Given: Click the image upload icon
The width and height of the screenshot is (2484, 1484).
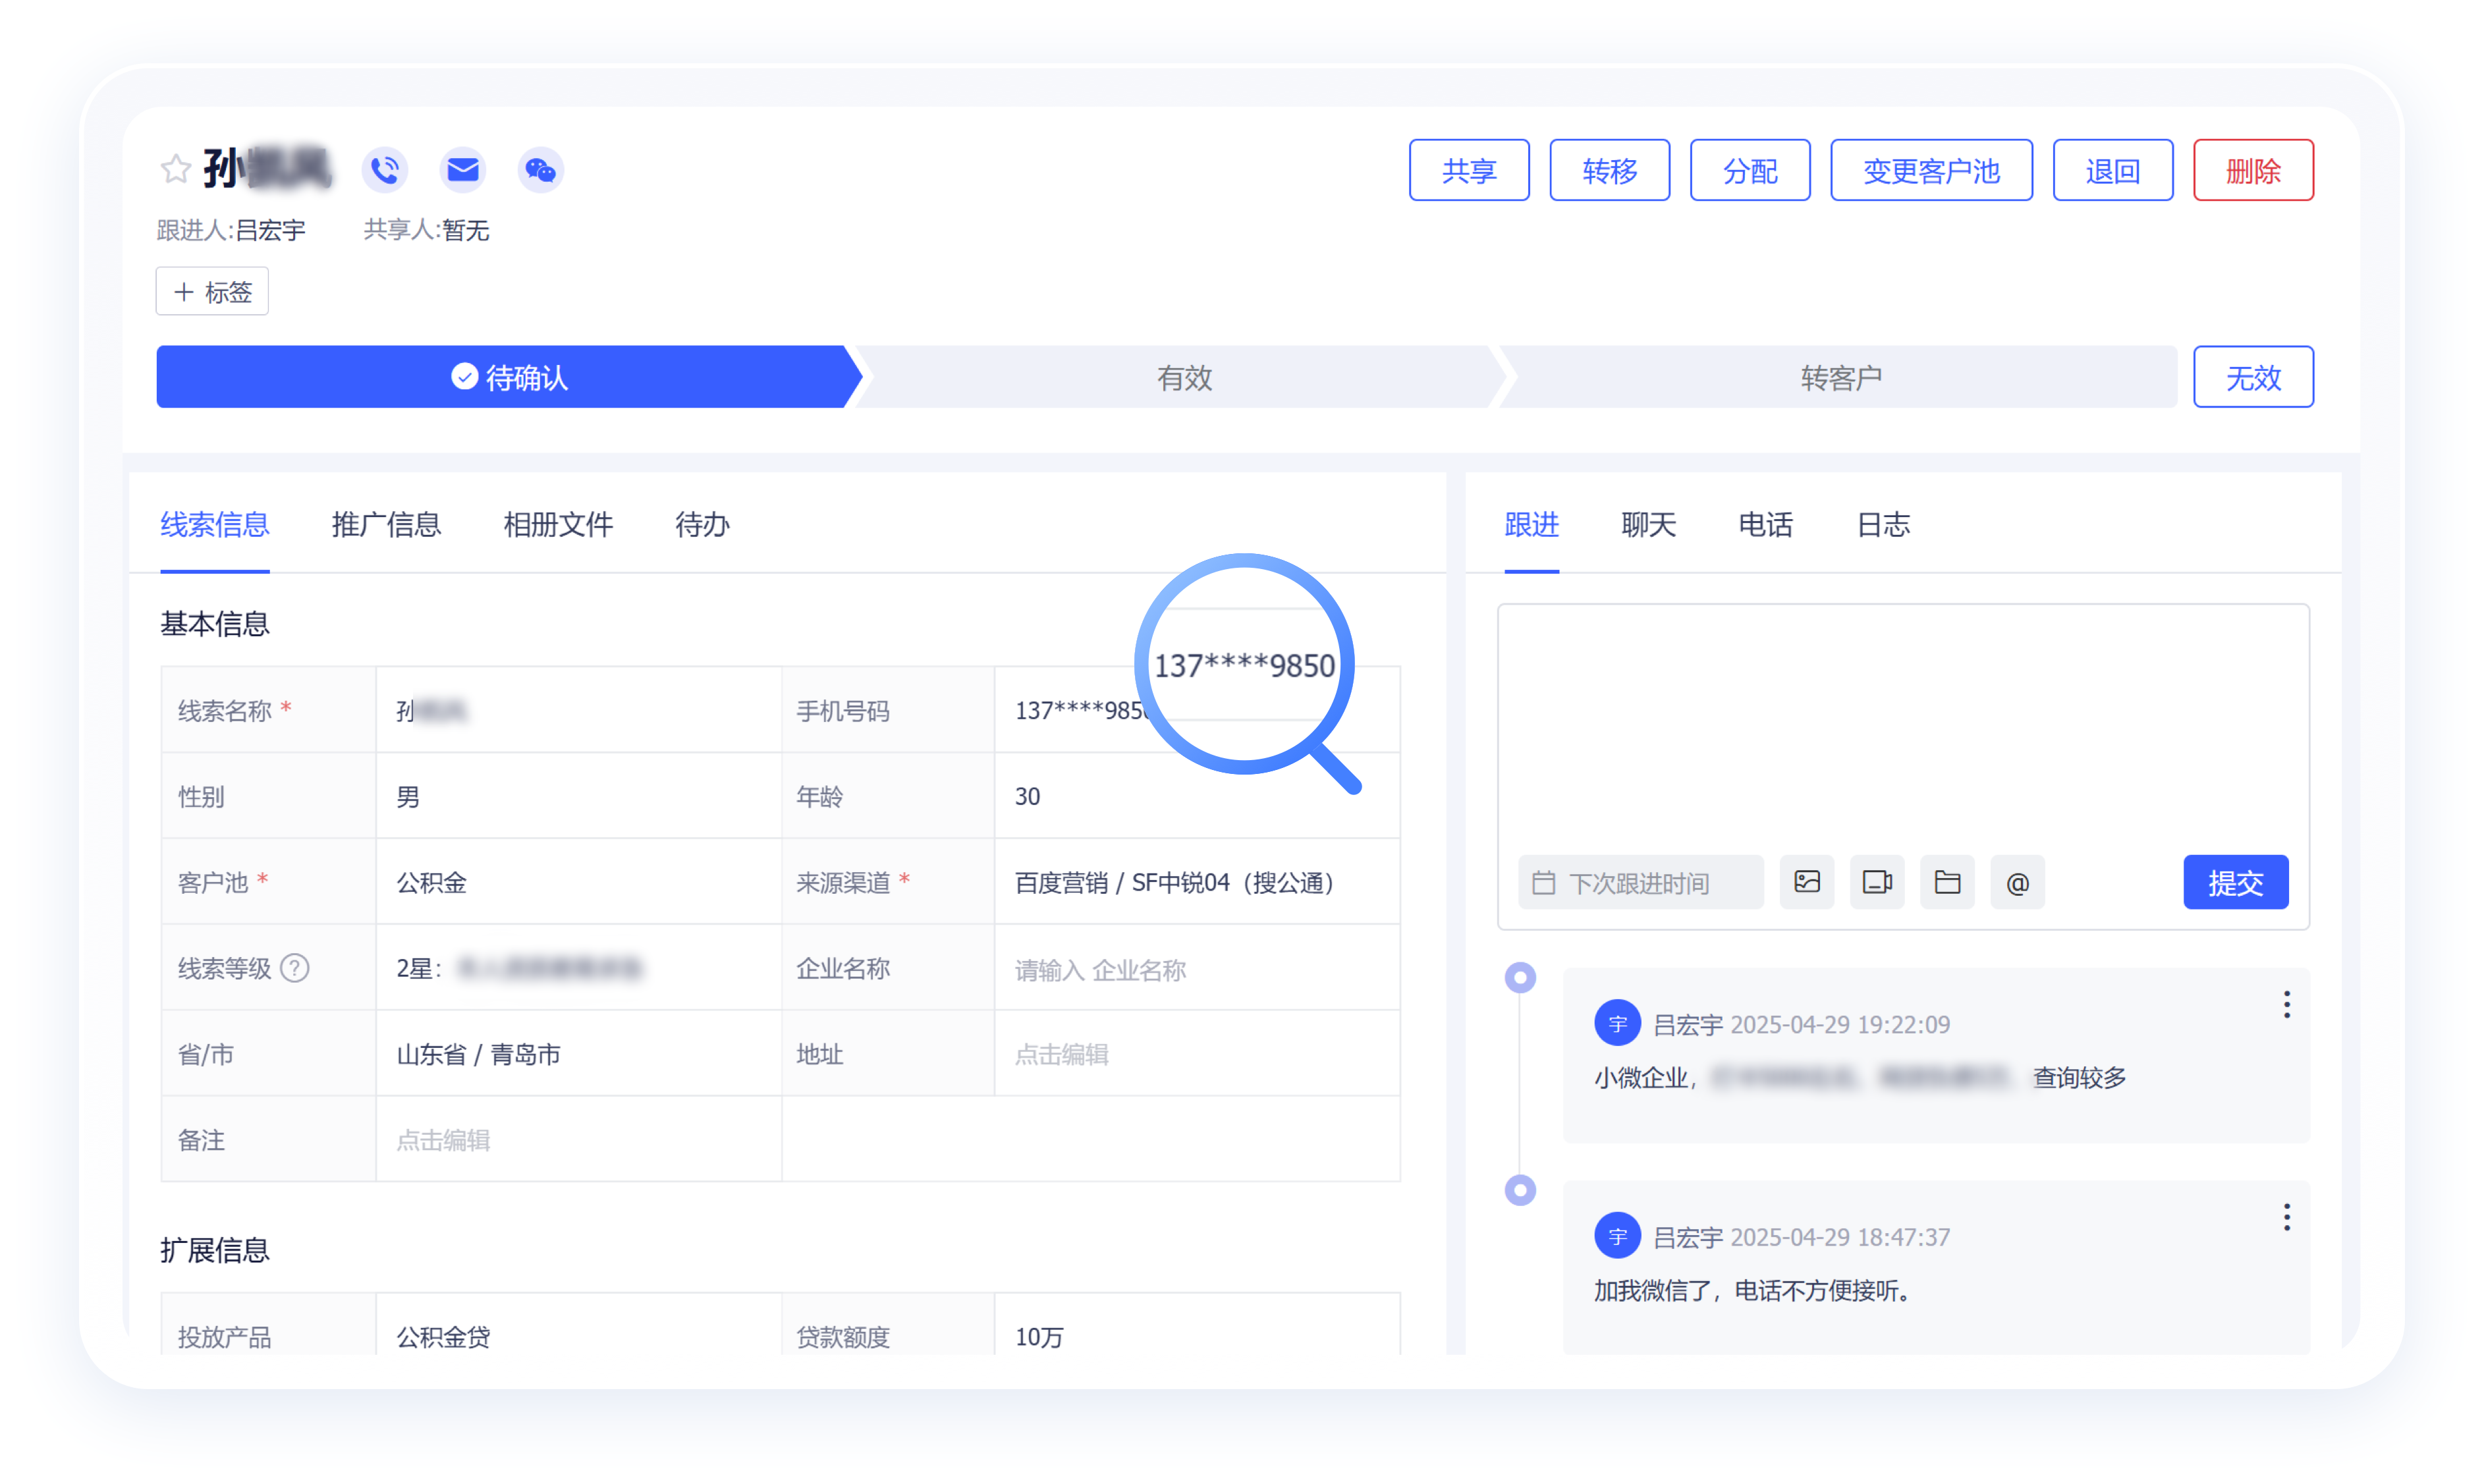Looking at the screenshot, I should click(x=1807, y=882).
